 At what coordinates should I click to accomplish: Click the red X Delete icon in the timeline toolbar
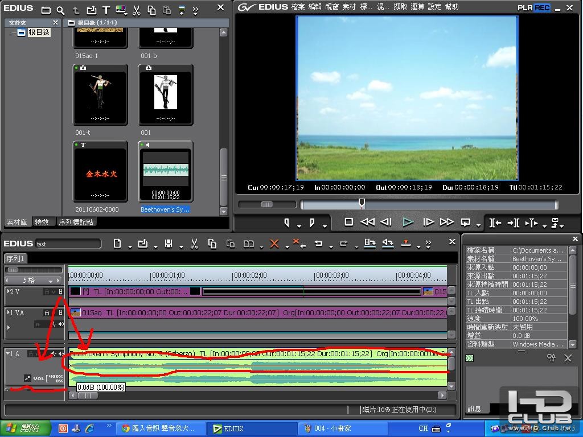274,244
